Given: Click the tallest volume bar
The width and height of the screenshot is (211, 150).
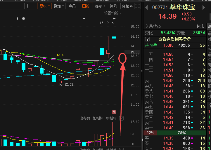Looking at the screenshot, I should (x=114, y=134).
